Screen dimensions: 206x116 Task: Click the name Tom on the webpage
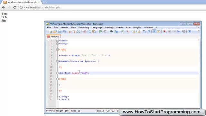point(5,14)
